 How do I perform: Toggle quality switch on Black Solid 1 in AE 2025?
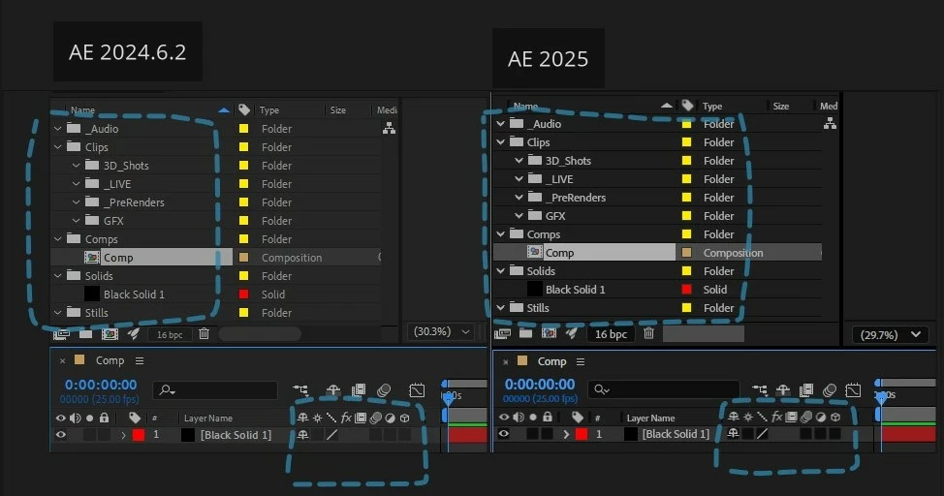762,433
